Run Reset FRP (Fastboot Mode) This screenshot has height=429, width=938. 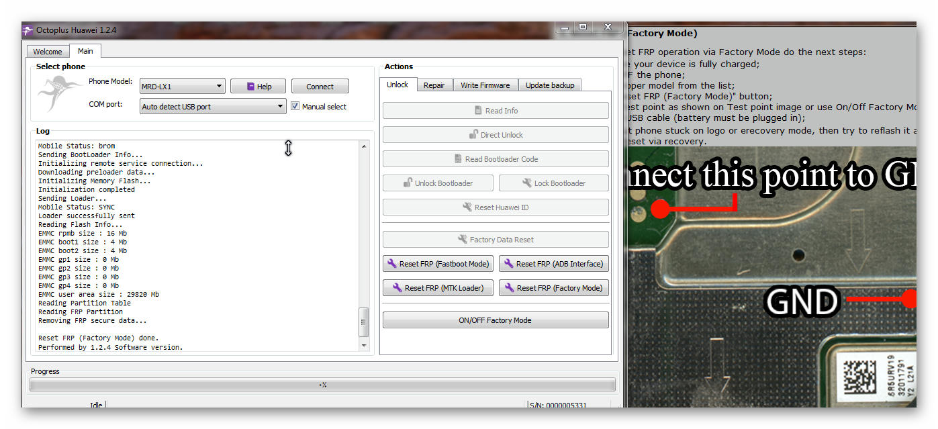click(x=438, y=264)
